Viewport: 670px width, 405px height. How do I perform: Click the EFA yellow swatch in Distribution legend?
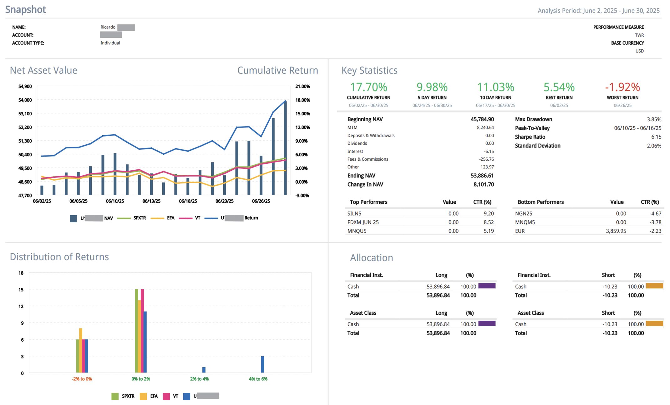[143, 396]
